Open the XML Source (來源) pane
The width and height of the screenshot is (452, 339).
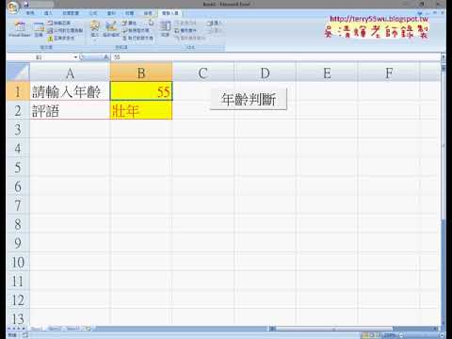166,29
